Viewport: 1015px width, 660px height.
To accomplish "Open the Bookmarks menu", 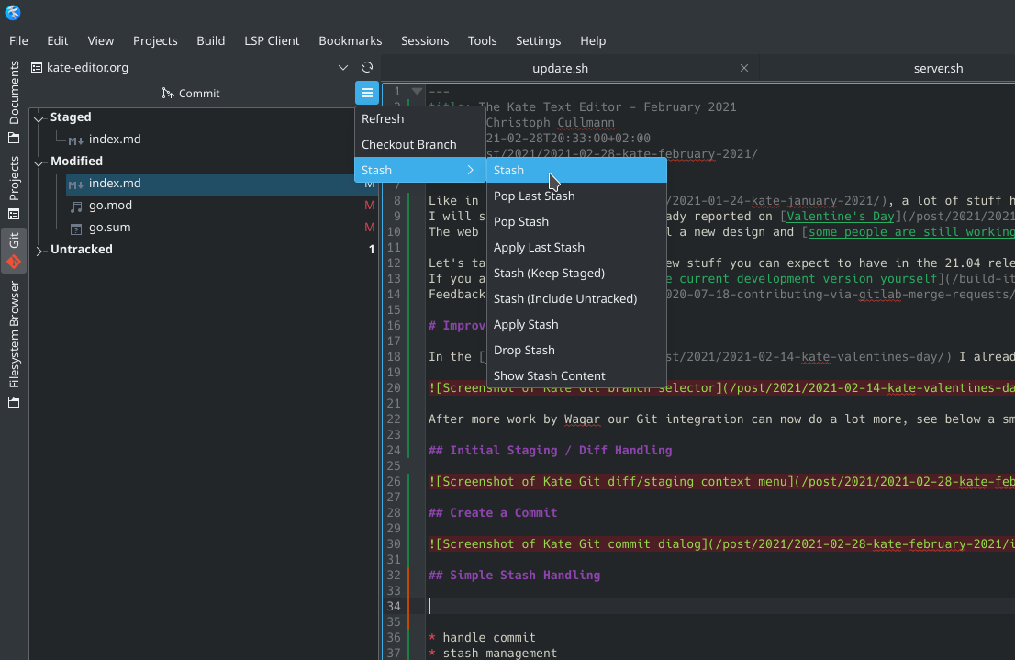I will (351, 40).
